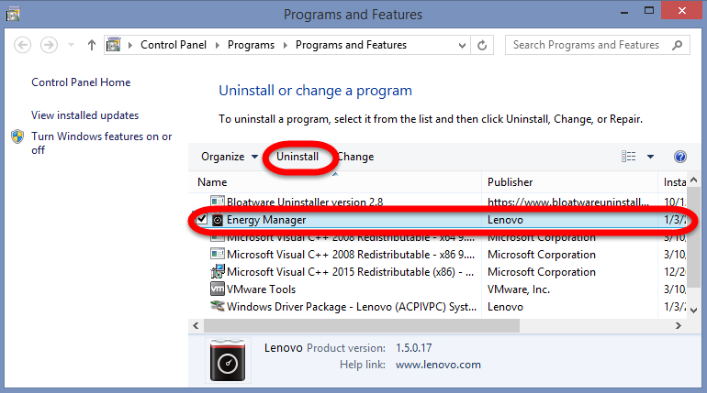Click the window system icon in title bar
This screenshot has height=393, width=707.
[x=13, y=15]
